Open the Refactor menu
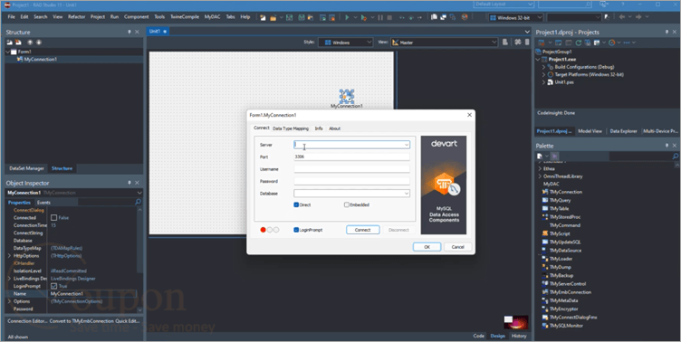 (x=76, y=17)
